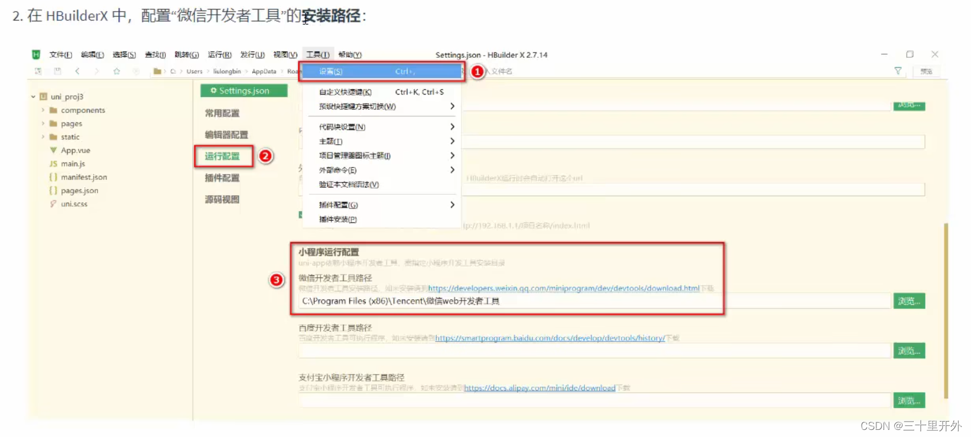This screenshot has height=437, width=971.
Task: Open smartprogram.baidu.com devtools history link
Action: (x=550, y=338)
